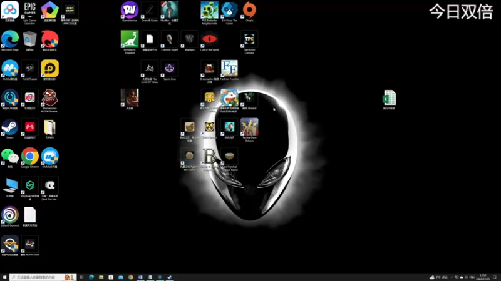Launch Tactics Ogre Reborn

[x=249, y=130]
